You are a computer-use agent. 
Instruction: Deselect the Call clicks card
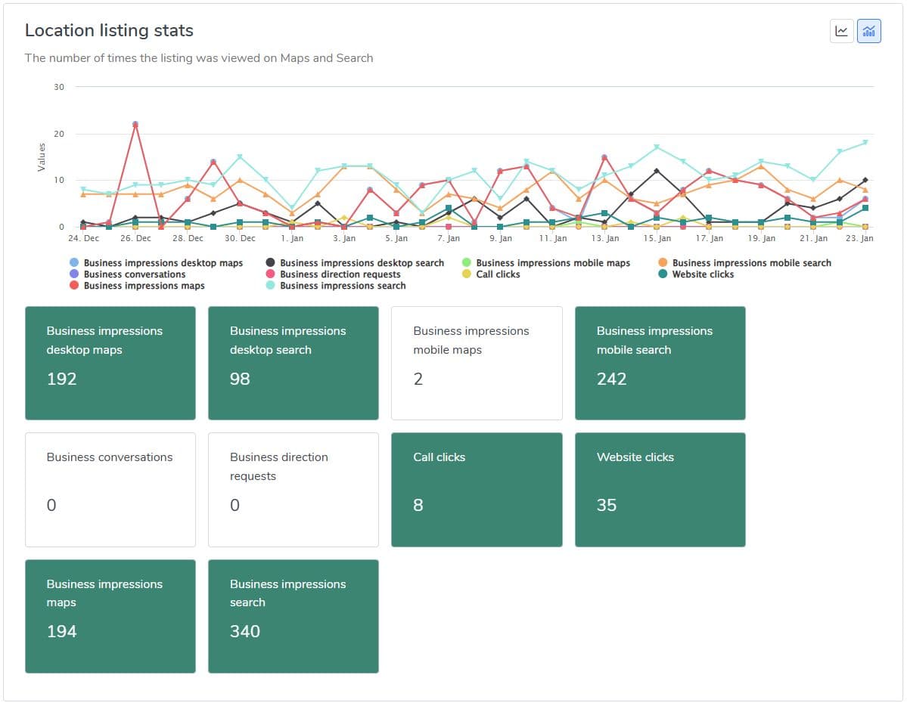477,490
